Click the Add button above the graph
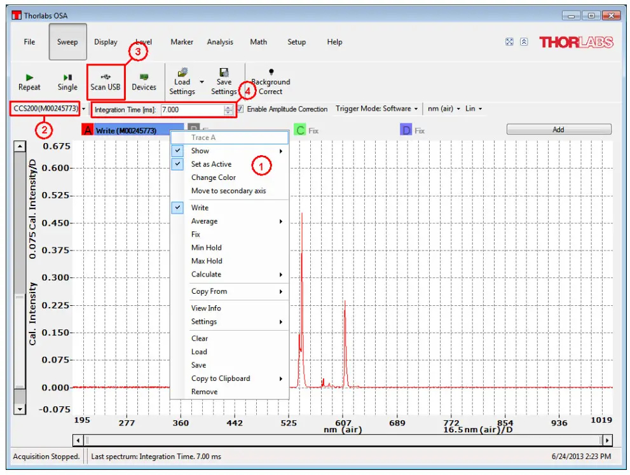630x475 pixels. click(558, 129)
